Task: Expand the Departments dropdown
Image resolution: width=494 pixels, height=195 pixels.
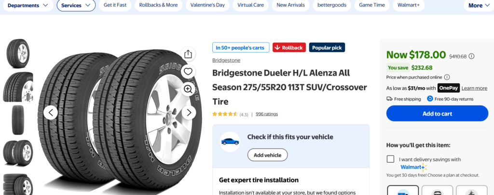Action: (27, 5)
